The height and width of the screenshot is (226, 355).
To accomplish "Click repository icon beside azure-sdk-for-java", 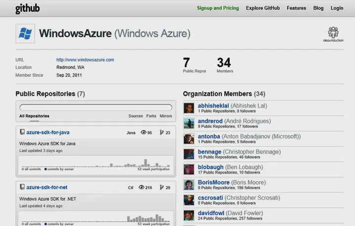I will 22,132.
